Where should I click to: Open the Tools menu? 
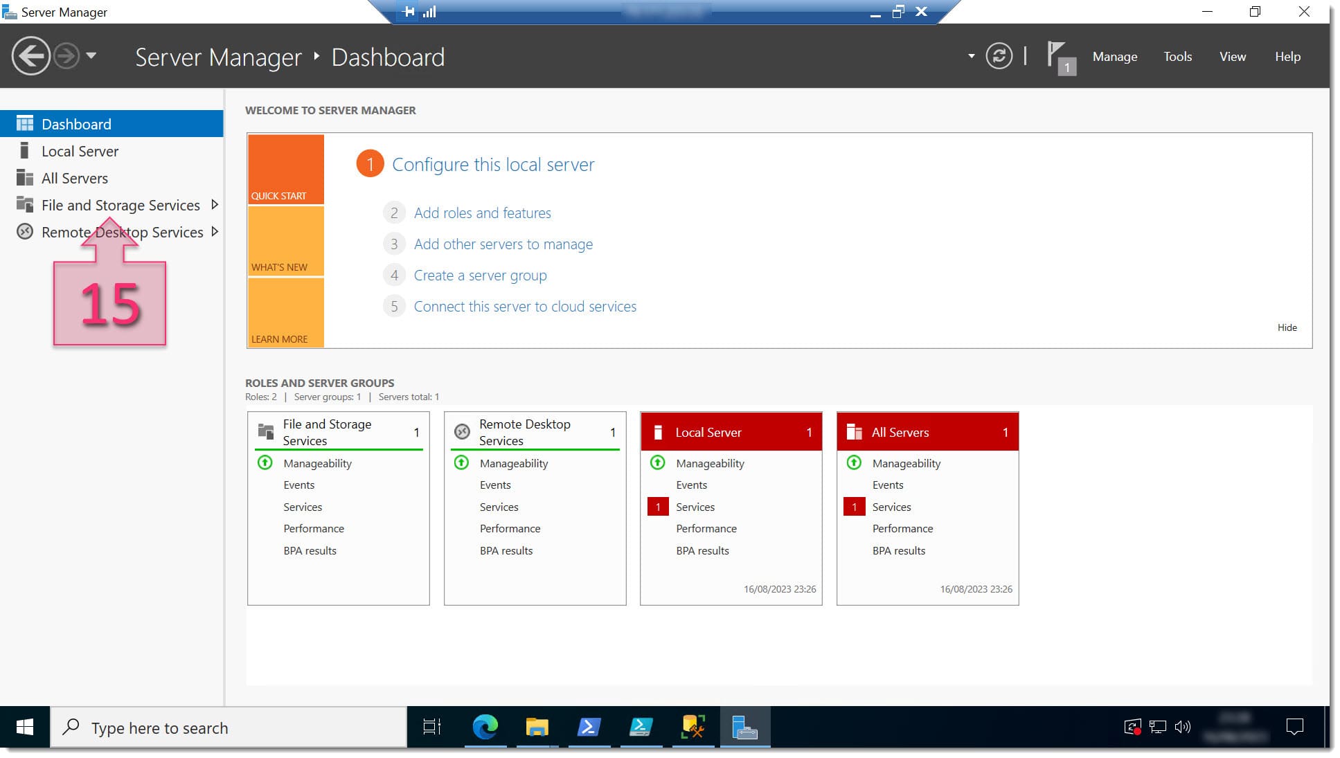tap(1177, 57)
